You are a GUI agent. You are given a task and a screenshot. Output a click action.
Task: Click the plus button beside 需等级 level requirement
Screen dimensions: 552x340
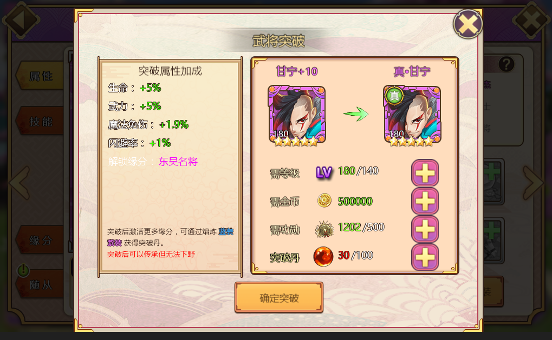click(425, 173)
